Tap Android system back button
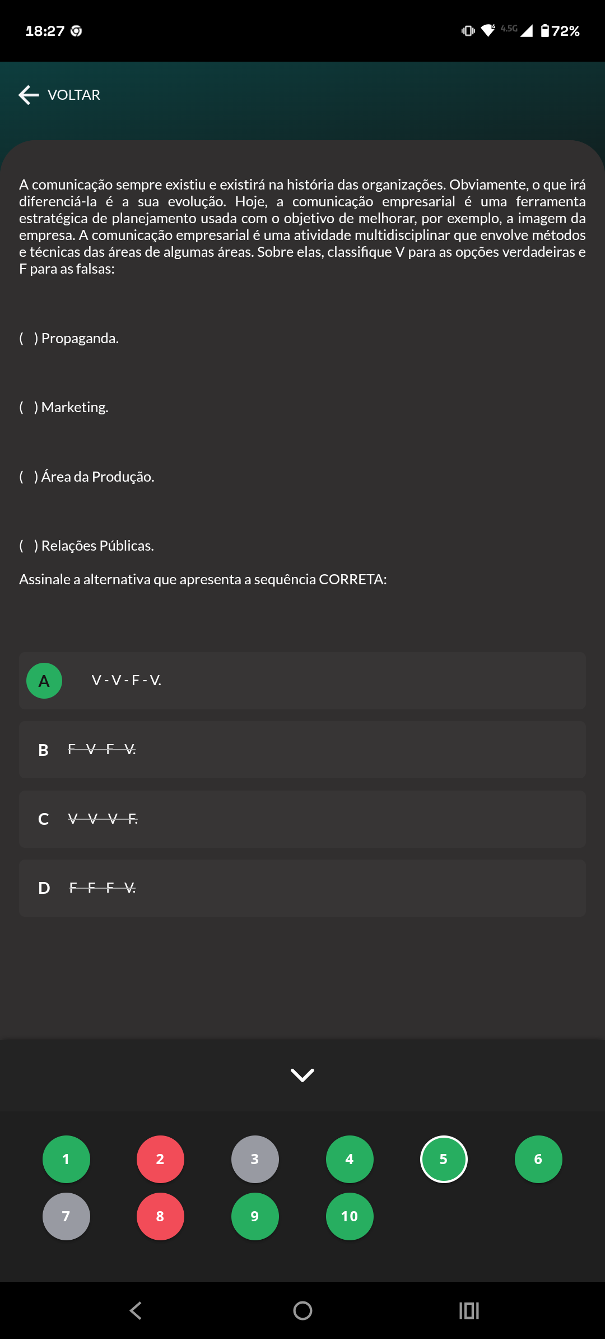The width and height of the screenshot is (605, 1339). [x=136, y=1310]
